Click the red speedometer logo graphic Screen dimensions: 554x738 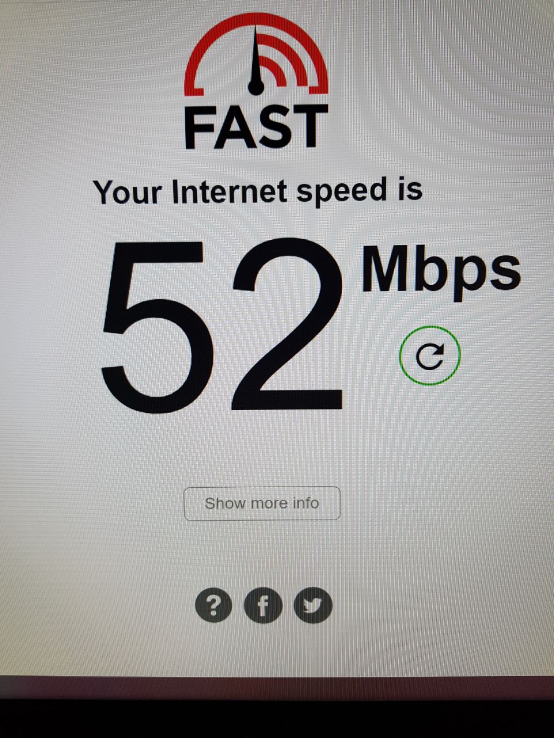(x=256, y=55)
